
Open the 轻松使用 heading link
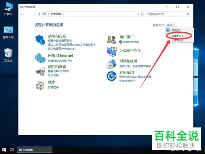pos(127,72)
